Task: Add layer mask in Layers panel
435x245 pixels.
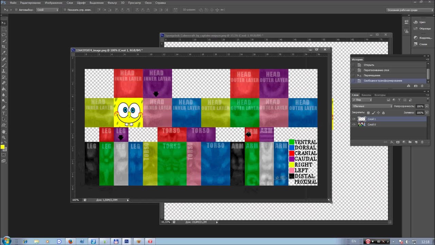Action: [x=398, y=142]
